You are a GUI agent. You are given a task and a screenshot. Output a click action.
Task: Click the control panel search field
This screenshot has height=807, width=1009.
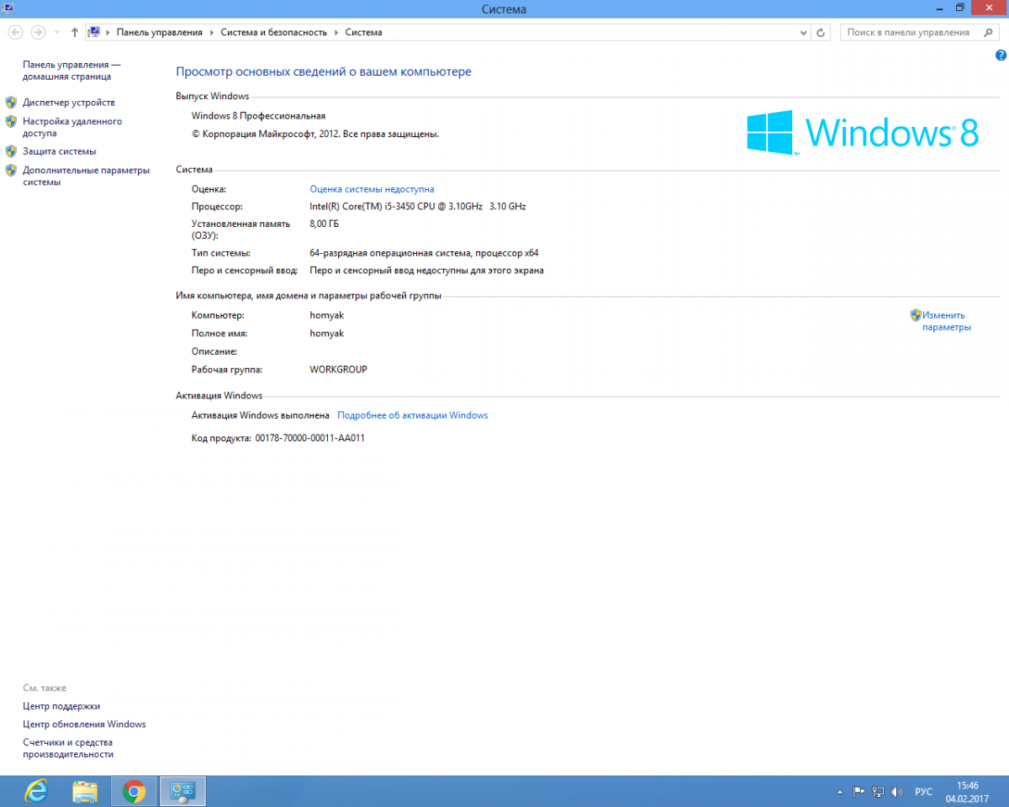pos(908,32)
